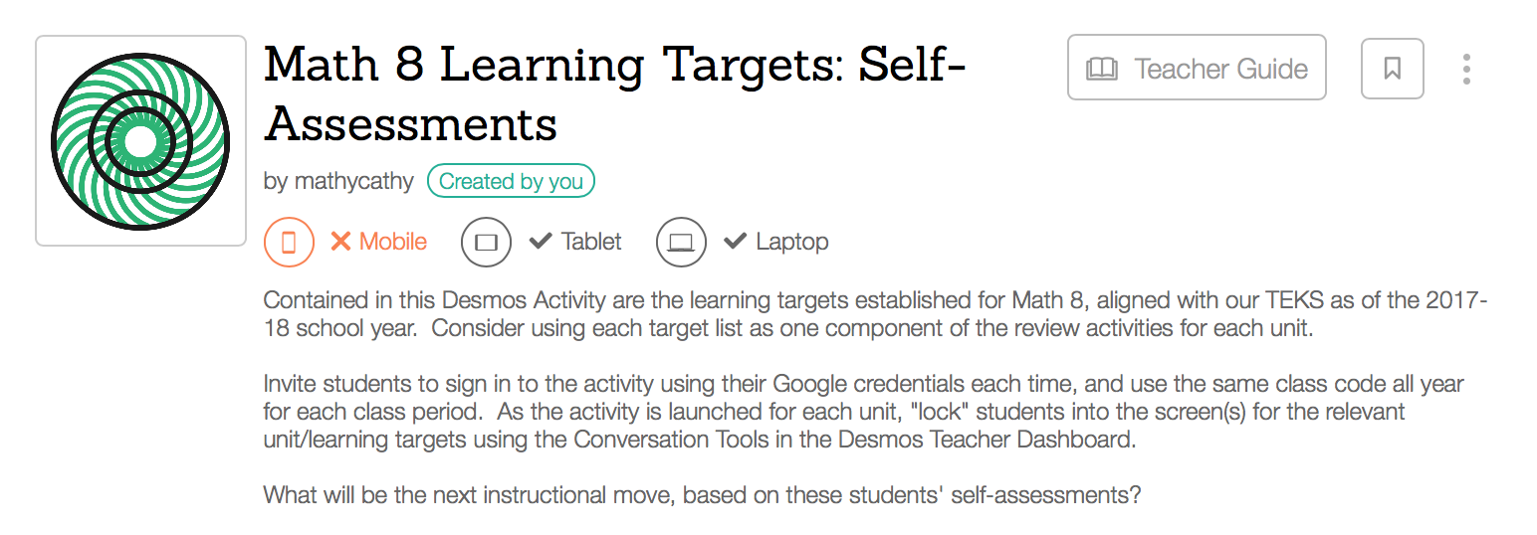
Task: Click the checkmark beside Tablet
Action: point(541,242)
